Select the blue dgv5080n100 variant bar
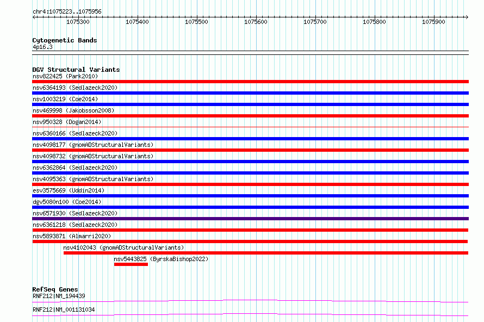Image resolution: width=484 pixels, height=322 pixels. tap(250, 207)
